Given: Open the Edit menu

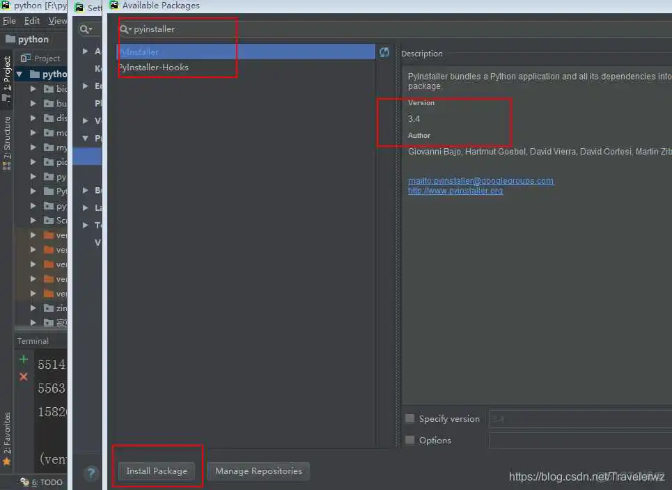Looking at the screenshot, I should click(32, 21).
